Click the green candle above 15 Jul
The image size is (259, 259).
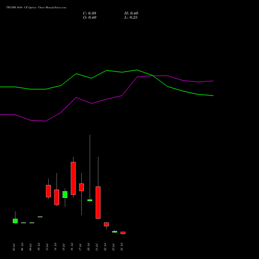coord(65,194)
